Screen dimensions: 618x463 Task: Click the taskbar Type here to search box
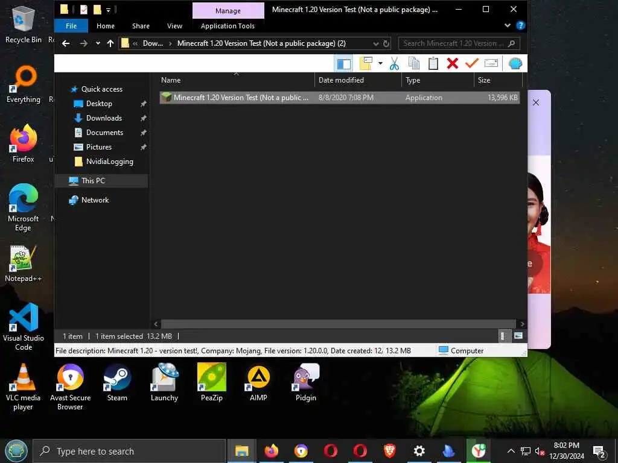point(129,451)
